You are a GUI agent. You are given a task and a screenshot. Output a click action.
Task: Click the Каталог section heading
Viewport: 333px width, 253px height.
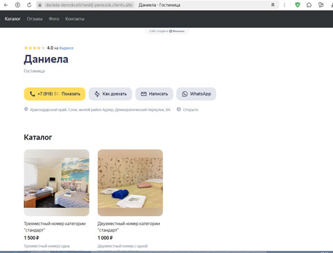click(38, 138)
